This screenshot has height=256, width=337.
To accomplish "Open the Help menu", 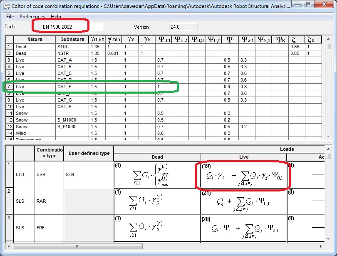I will click(x=56, y=17).
